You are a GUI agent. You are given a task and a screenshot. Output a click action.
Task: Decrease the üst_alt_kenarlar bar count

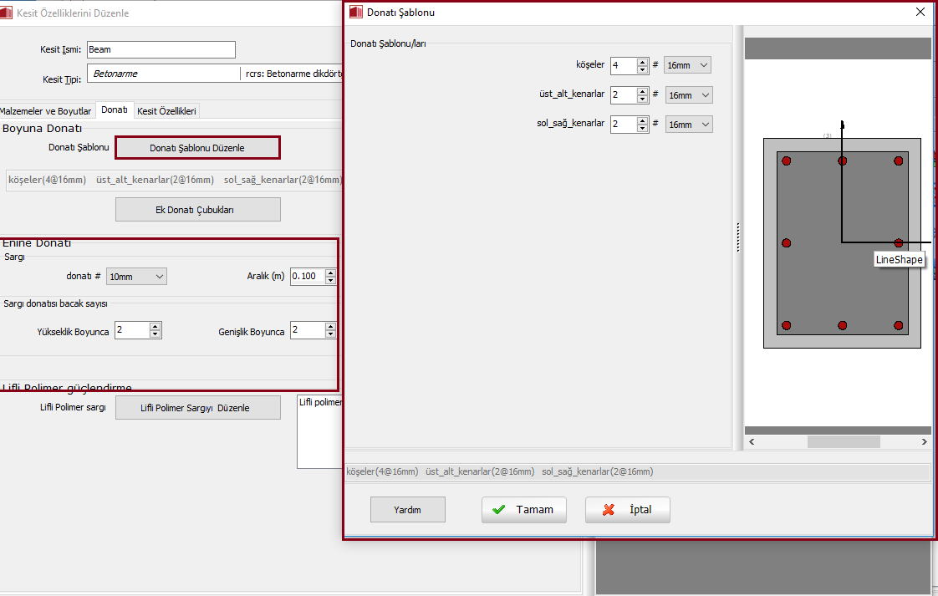[x=642, y=99]
